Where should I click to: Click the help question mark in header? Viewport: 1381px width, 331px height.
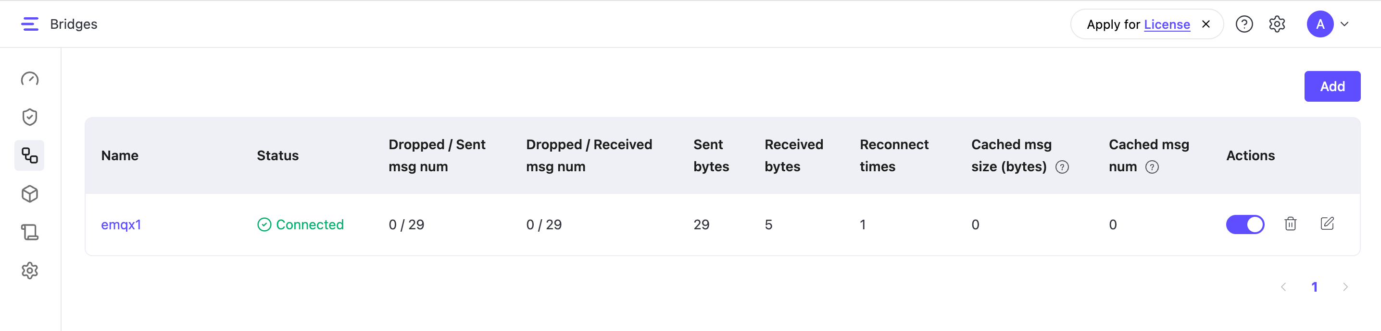point(1244,24)
